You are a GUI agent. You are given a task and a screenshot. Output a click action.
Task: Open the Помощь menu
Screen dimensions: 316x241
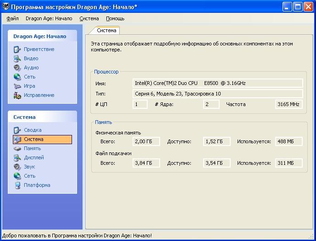click(115, 18)
